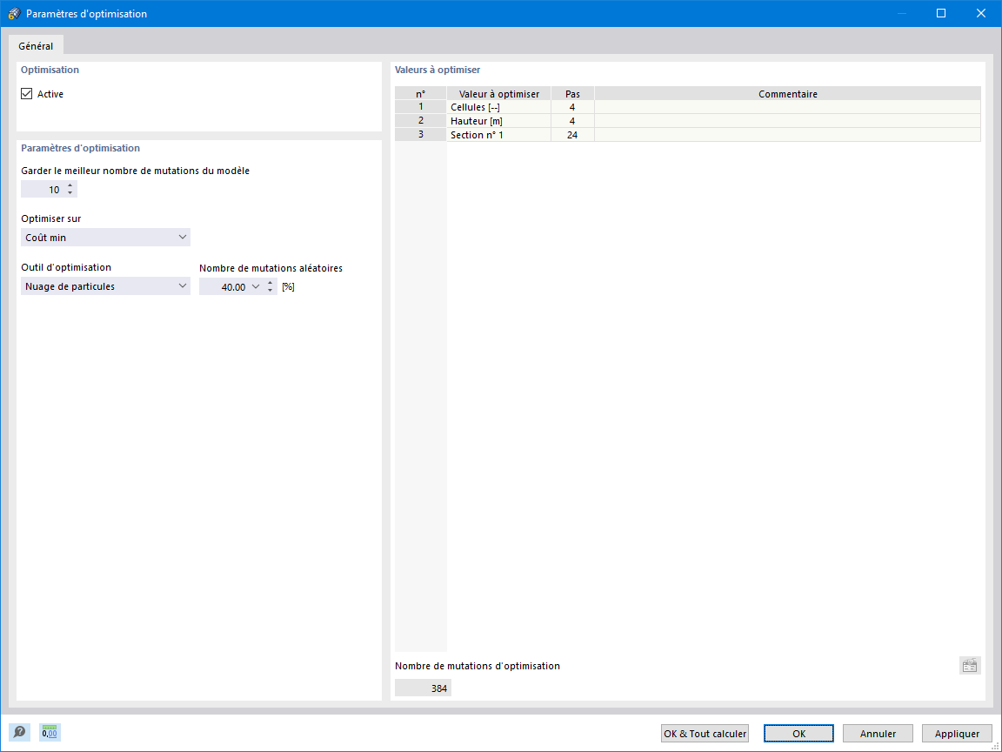This screenshot has height=752, width=1002.
Task: Click the Annuler button
Action: point(878,734)
